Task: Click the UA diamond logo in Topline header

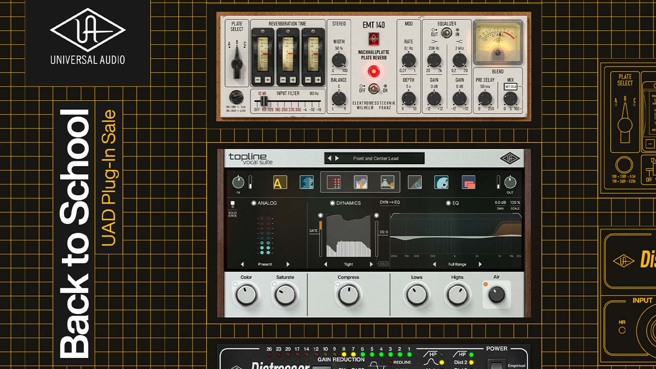Action: click(x=510, y=159)
